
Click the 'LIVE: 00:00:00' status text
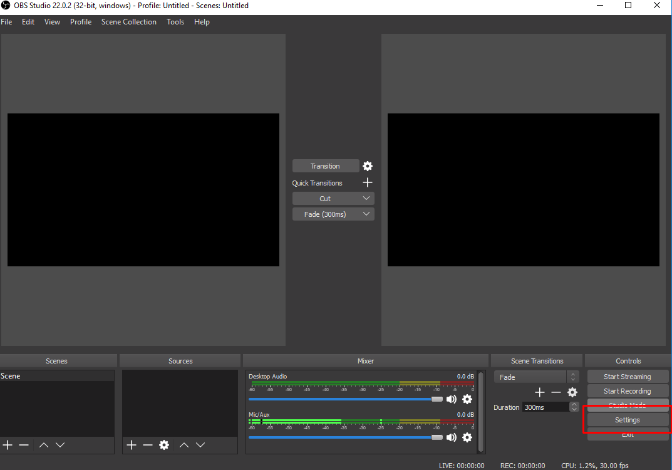462,465
